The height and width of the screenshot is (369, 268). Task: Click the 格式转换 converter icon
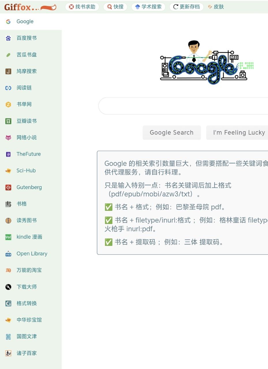pyautogui.click(x=8, y=303)
